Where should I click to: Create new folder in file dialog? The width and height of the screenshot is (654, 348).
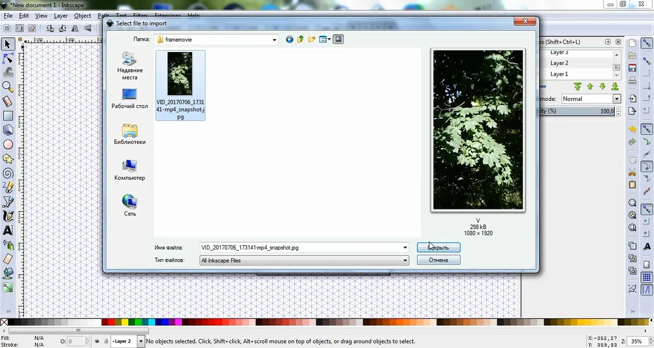pyautogui.click(x=312, y=39)
